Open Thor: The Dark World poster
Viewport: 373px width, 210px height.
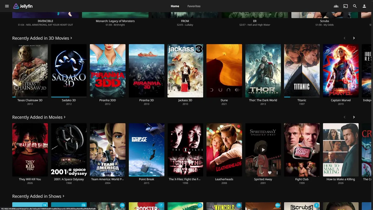tap(263, 71)
